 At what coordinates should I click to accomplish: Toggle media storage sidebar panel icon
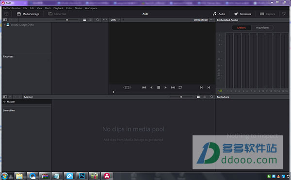coord(5,20)
